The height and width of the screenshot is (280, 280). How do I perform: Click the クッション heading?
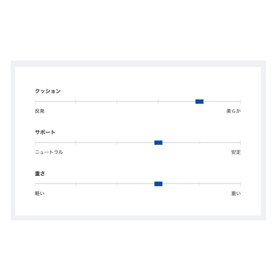pos(48,91)
